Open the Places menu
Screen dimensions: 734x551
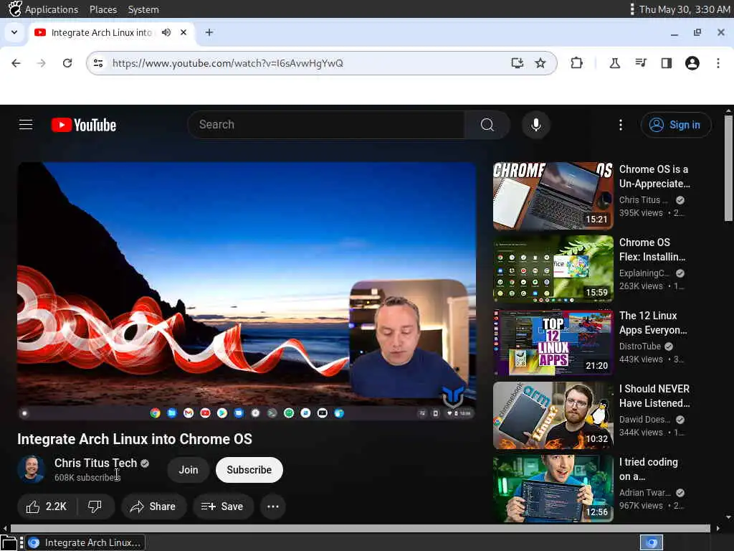pos(103,9)
